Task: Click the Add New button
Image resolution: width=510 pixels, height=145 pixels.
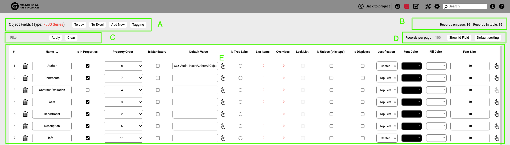Action: click(118, 25)
